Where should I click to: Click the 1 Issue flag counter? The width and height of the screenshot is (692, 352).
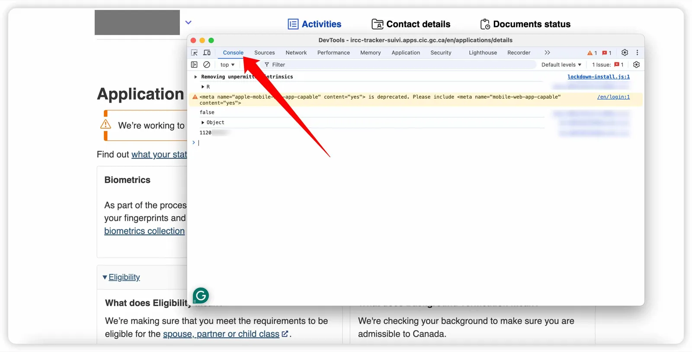(608, 65)
